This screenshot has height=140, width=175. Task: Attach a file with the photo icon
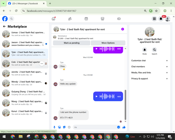click(59, 127)
